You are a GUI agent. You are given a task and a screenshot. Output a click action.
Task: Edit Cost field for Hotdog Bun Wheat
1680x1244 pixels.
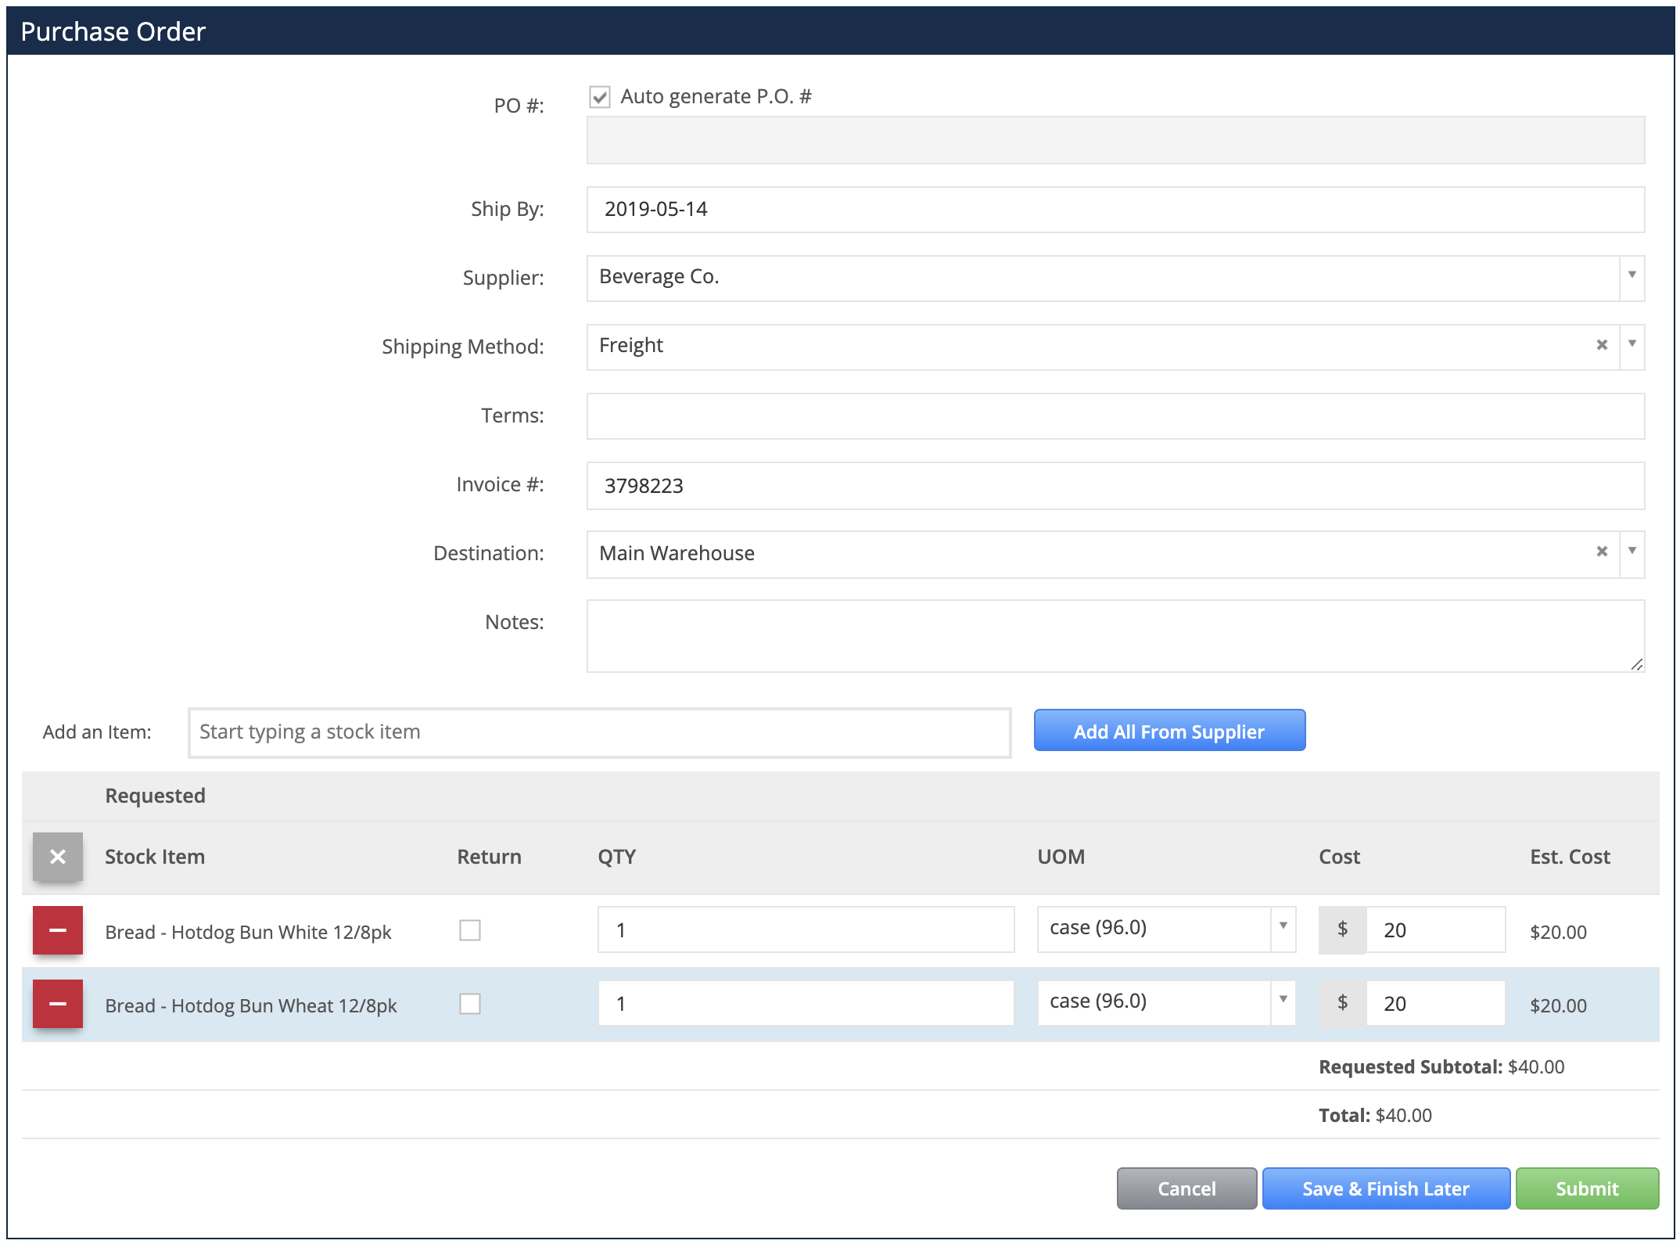(1436, 1003)
